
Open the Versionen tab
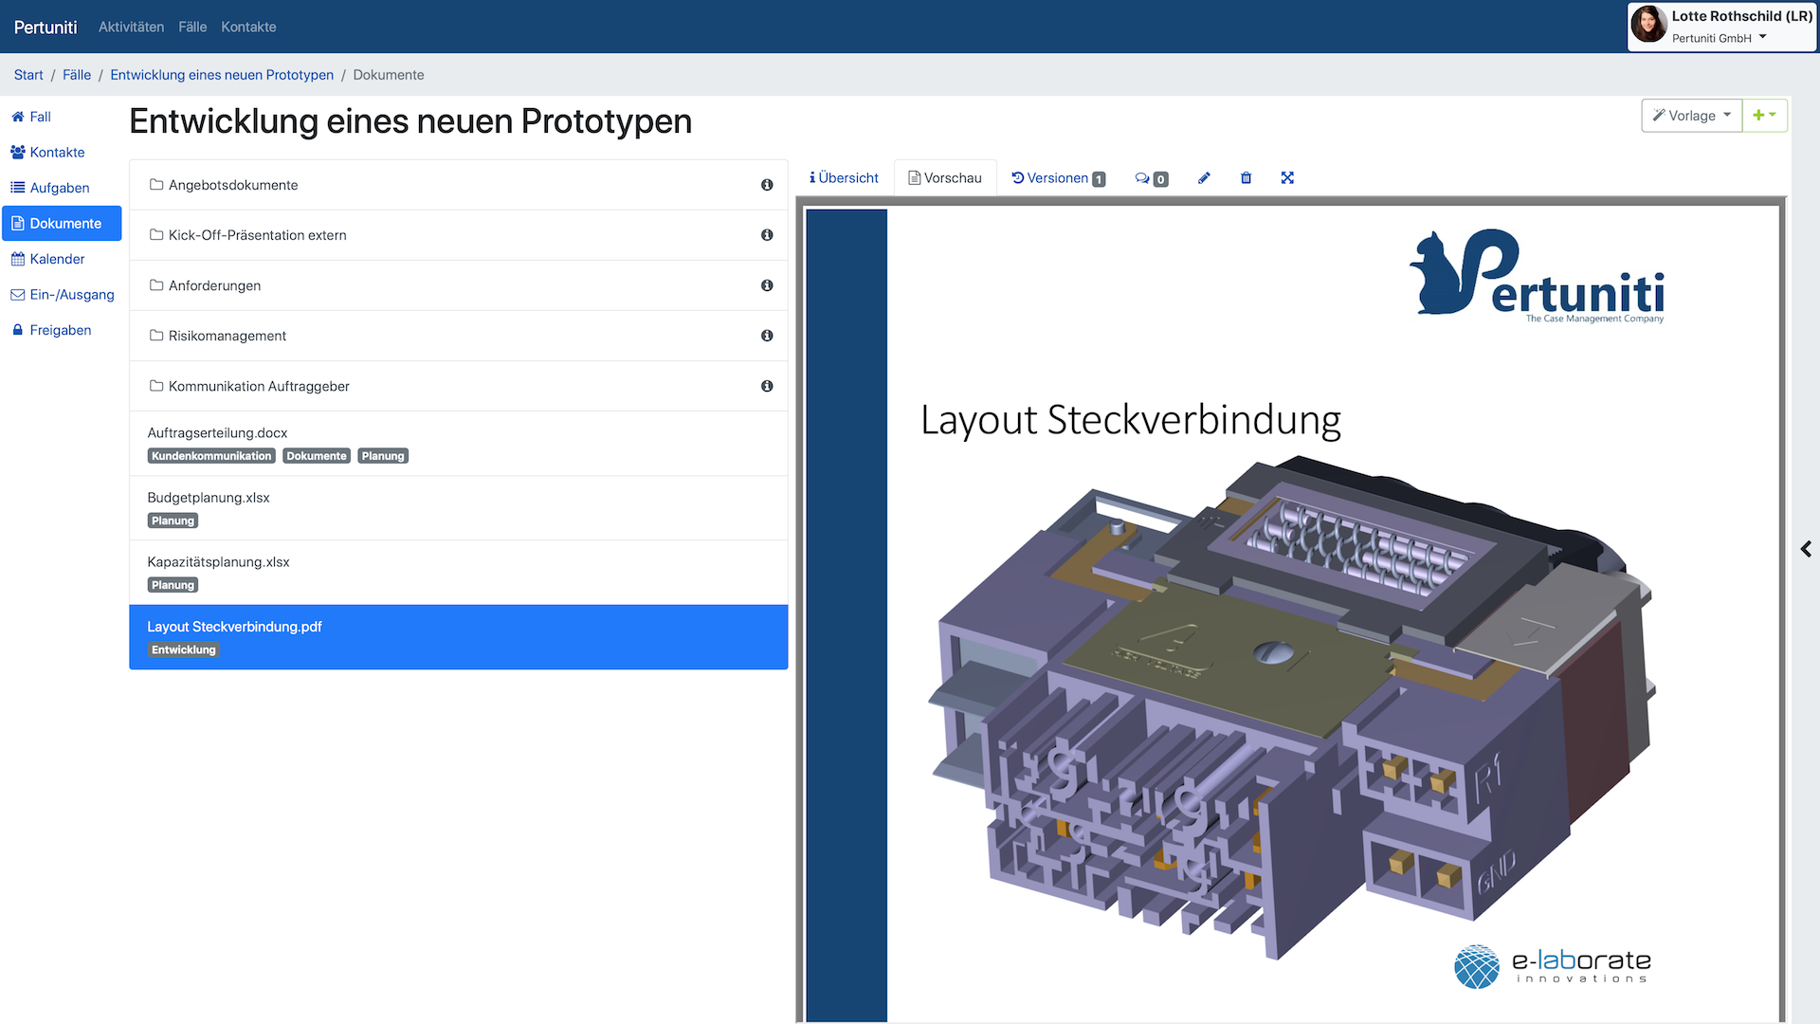1058,178
